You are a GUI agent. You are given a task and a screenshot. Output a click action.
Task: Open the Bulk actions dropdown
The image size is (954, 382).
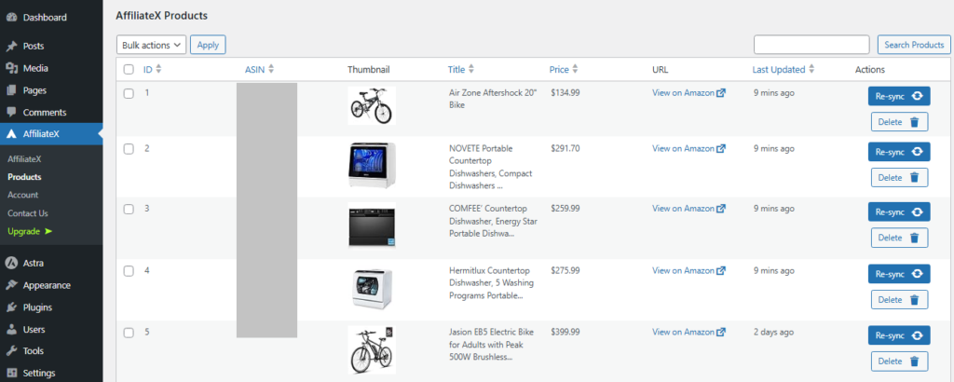pos(152,45)
